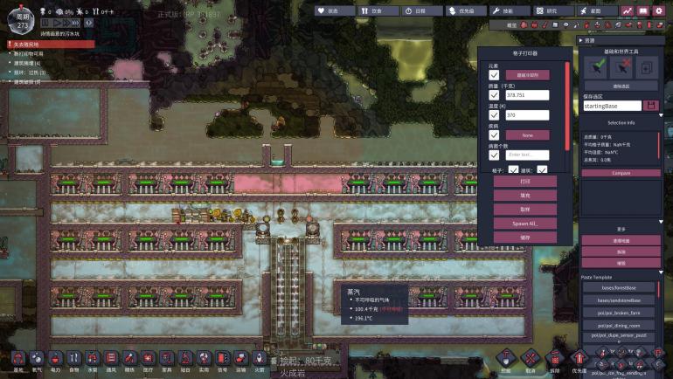Viewport: 673px width, 379px height.
Task: Toggle the Cells (格子) checkbox
Action: [513, 169]
